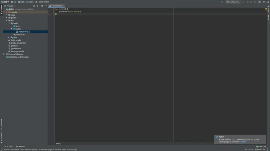The height and width of the screenshot is (151, 270).
Task: Collapse the project root node arrow
Action: point(4,9)
